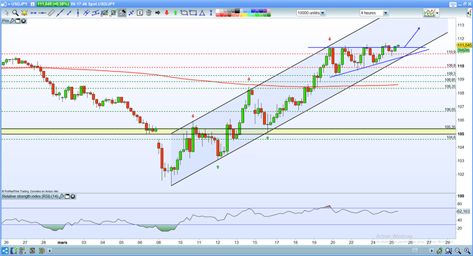Select the rectangle drawing tool
This screenshot has width=473, height=256.
(x=193, y=13)
